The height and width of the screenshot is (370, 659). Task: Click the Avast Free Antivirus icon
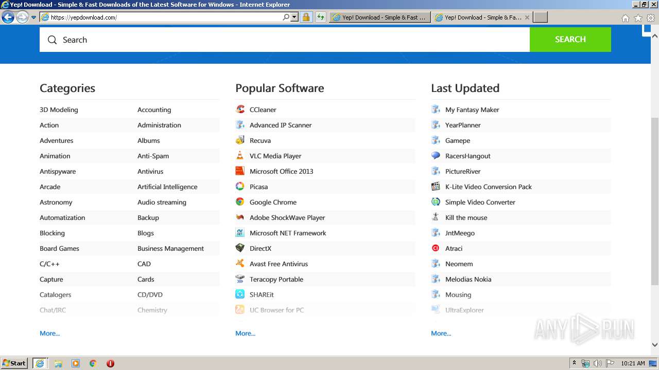(x=240, y=264)
